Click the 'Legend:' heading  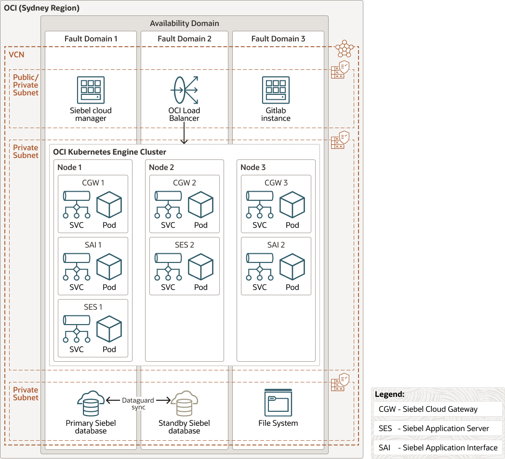point(390,394)
